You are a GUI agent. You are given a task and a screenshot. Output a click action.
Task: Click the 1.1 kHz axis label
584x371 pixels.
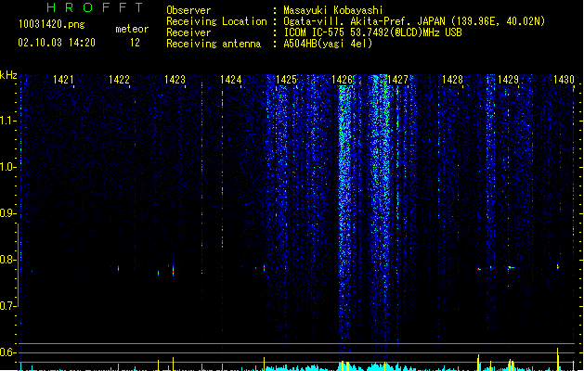(7, 121)
